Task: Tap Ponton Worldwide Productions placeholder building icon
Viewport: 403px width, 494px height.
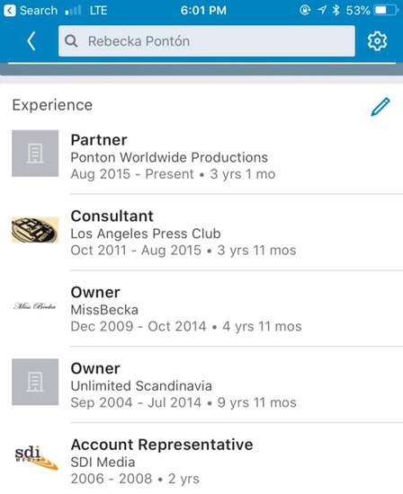Action: coord(35,153)
